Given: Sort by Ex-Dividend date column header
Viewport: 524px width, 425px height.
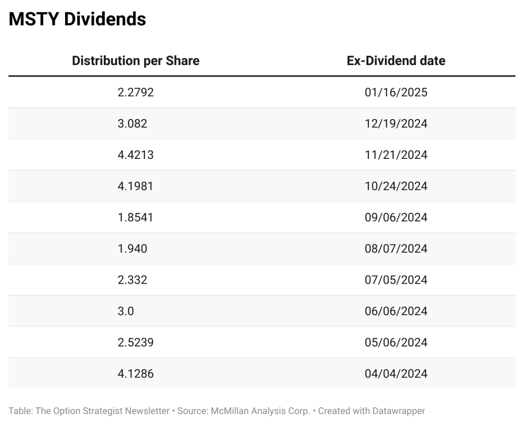Looking at the screenshot, I should click(x=396, y=61).
